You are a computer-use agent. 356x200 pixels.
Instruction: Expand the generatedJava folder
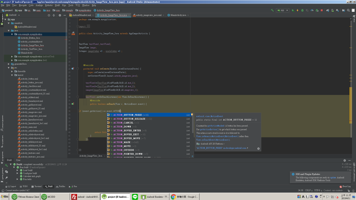(9, 64)
